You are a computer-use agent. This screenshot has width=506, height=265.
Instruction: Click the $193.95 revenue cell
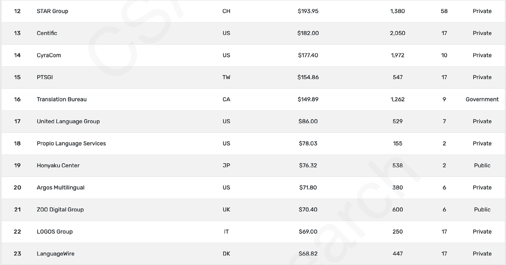(x=308, y=11)
